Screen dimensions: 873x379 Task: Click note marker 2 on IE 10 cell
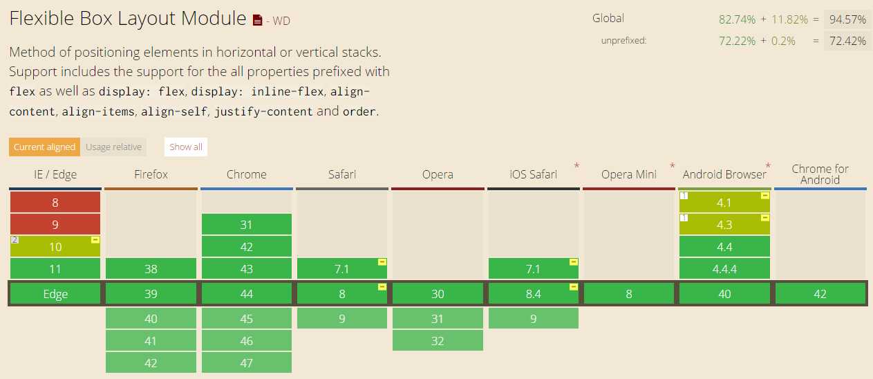[x=14, y=239]
